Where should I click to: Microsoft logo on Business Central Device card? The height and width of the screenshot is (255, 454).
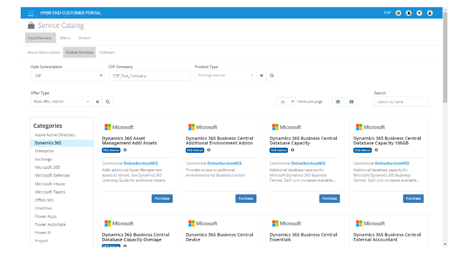tap(203, 224)
